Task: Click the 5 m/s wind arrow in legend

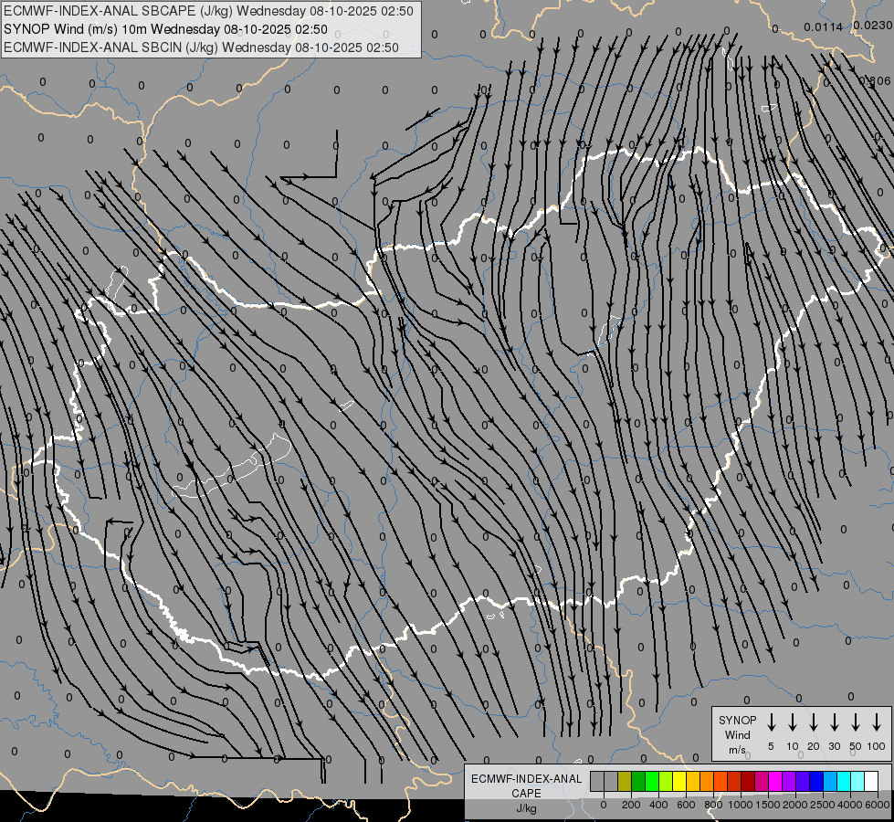Action: (771, 722)
